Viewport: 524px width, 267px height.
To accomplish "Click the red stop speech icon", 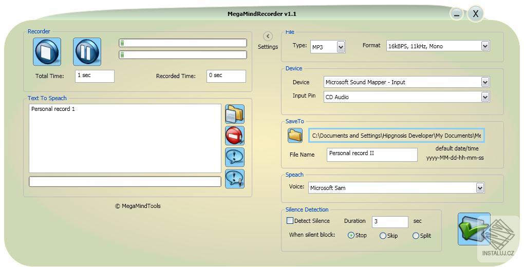I will (235, 136).
